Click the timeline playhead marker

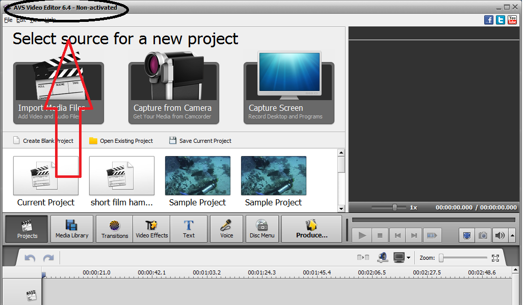pos(43,275)
